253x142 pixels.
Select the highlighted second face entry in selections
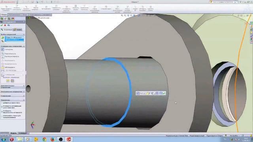(x=15, y=40)
